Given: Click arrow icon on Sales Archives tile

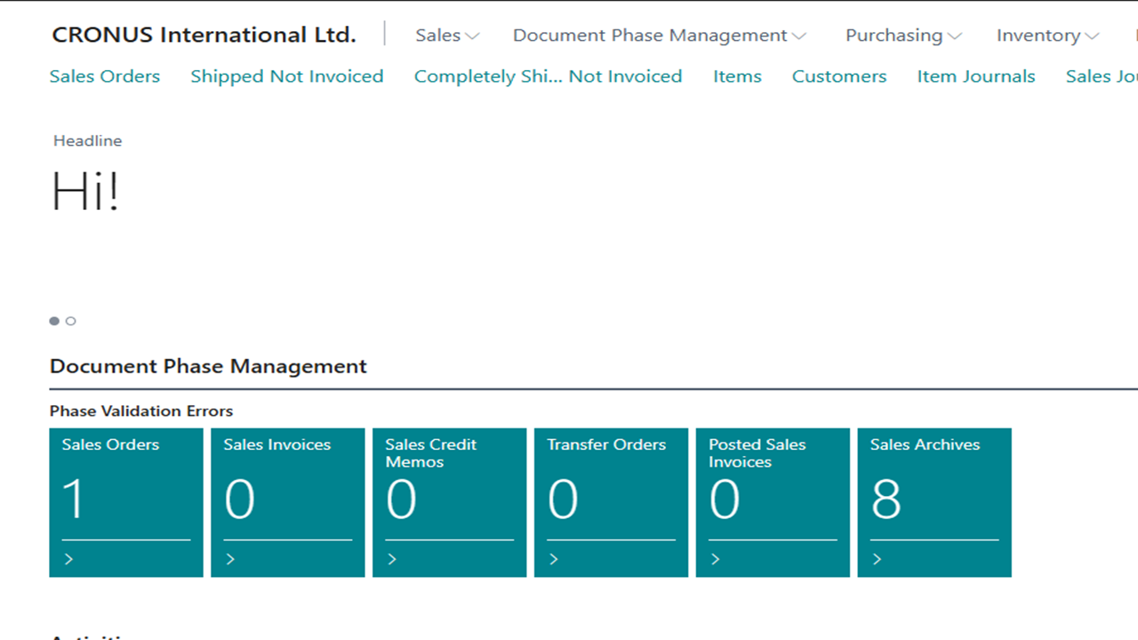Looking at the screenshot, I should pyautogui.click(x=878, y=559).
